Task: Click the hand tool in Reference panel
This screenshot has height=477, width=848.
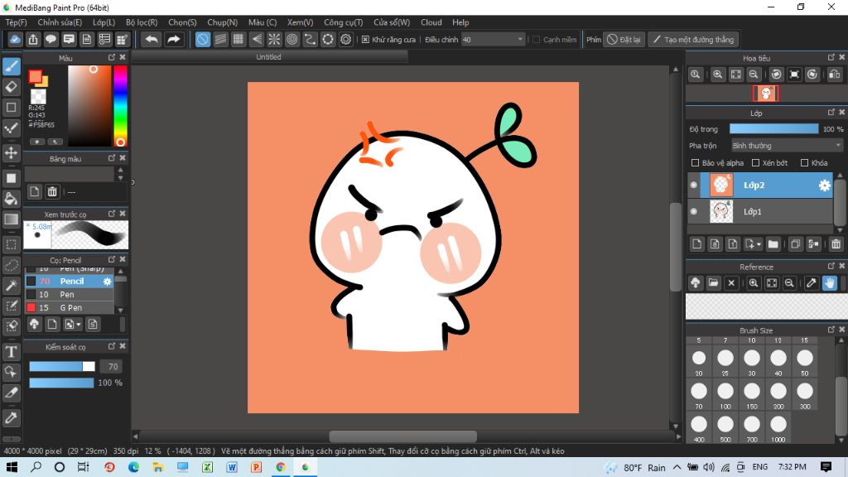Action: 830,283
